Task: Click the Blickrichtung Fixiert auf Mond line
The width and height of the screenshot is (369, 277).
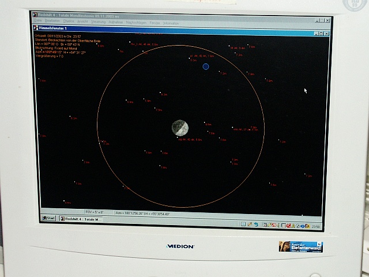Action: (x=56, y=48)
